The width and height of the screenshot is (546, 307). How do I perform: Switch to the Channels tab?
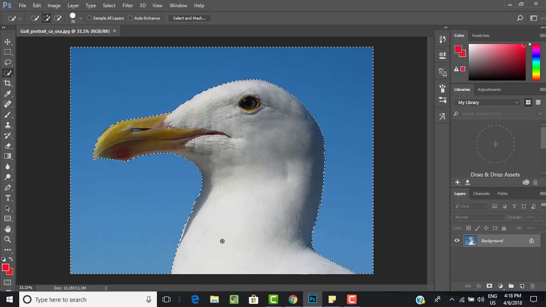coord(481,194)
